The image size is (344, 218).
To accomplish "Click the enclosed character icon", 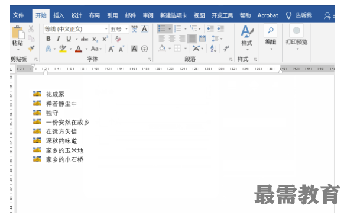I will (x=144, y=49).
